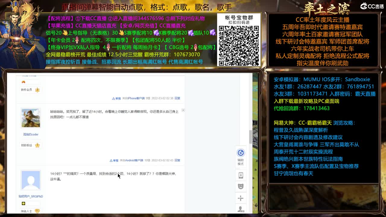Click the mobile download icon in side toolbar
386x217 pixels.
pos(241,175)
